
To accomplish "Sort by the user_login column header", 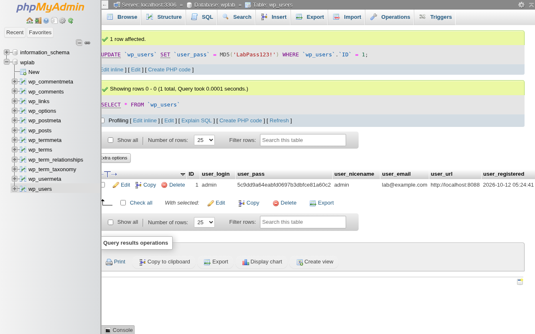I will point(216,174).
